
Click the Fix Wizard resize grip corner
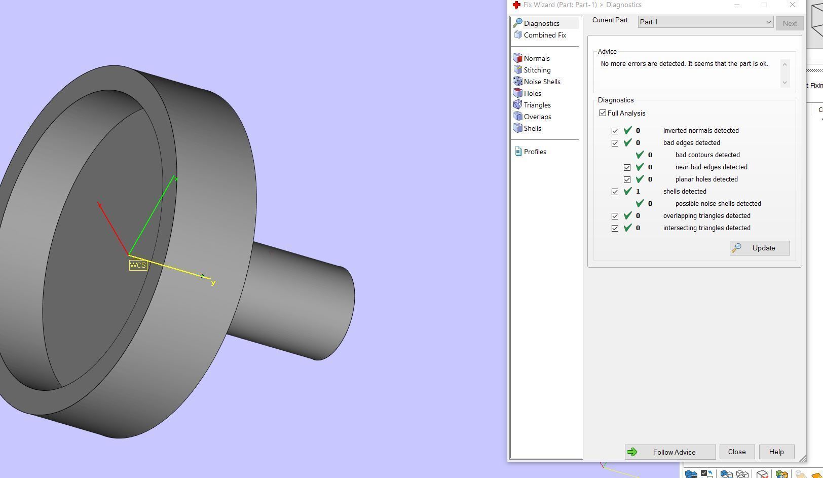click(x=802, y=458)
